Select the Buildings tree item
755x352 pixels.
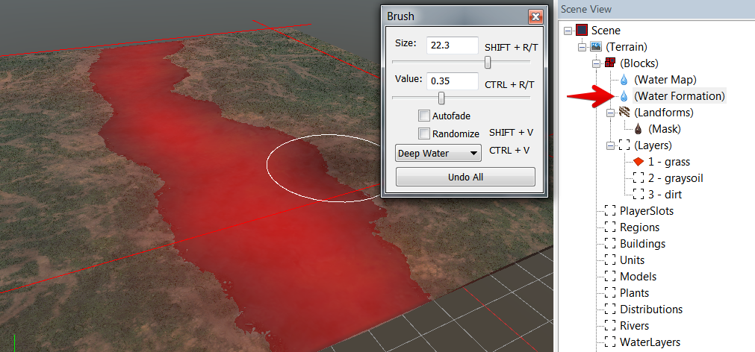coord(642,243)
